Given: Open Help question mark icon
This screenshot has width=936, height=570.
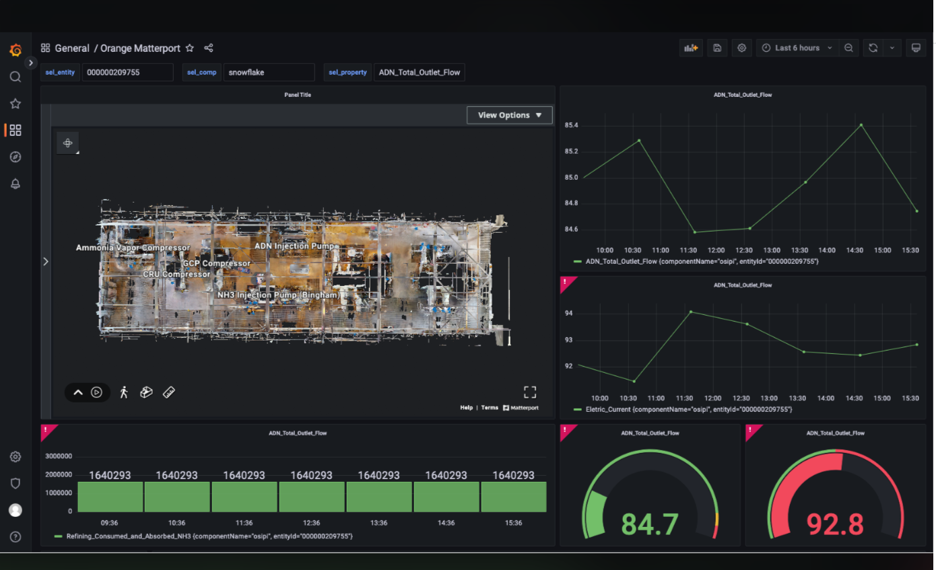Looking at the screenshot, I should tap(15, 536).
